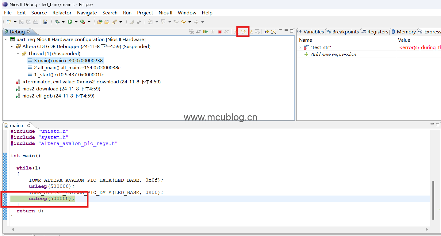Click the Open Task folder icon
Viewport: 441px width, 236px height.
point(107,22)
